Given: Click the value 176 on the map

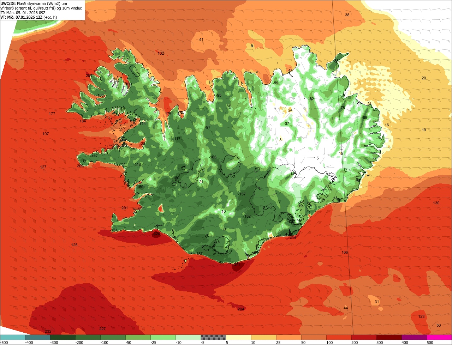Looking at the screenshot, I should [168, 114].
